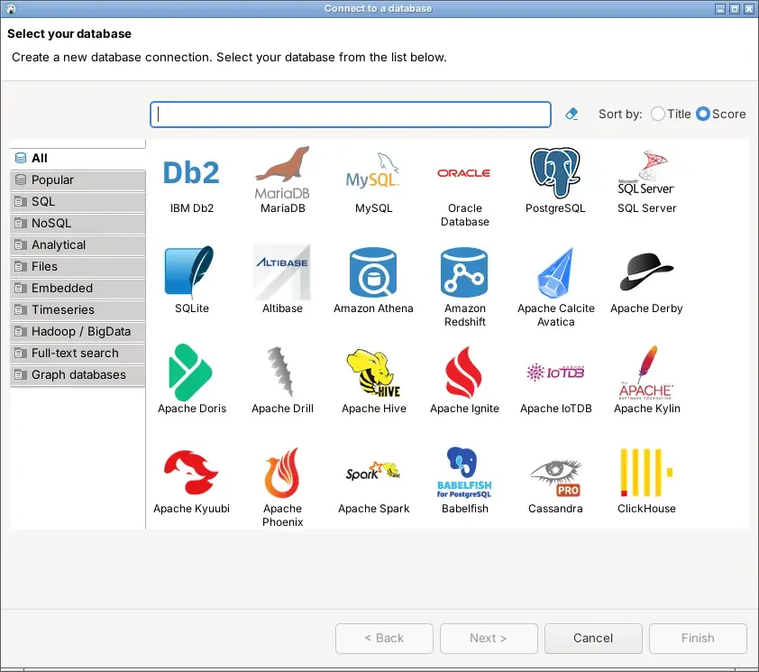
Task: Select the Apache IoTDB icon
Action: [x=555, y=373]
